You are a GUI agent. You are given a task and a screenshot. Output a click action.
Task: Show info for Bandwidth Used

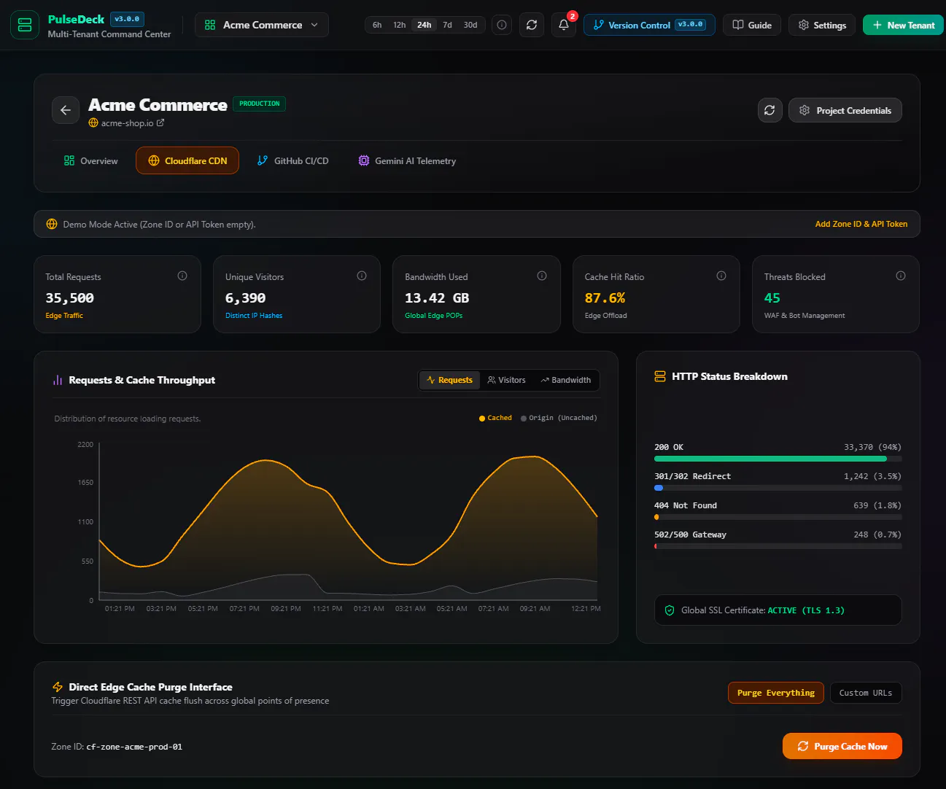pos(542,276)
